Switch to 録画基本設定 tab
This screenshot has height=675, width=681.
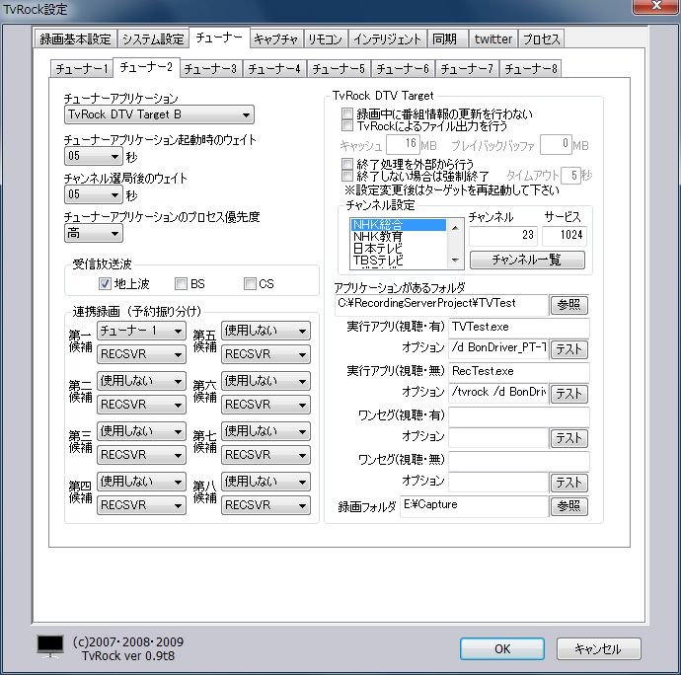click(75, 39)
